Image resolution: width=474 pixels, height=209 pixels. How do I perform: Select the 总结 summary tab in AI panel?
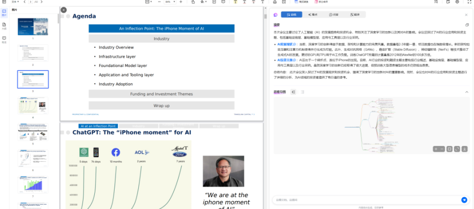coord(292,14)
